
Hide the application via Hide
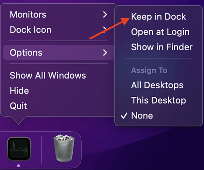19,91
